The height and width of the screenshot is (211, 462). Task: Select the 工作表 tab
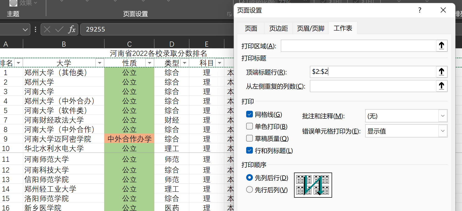tap(343, 28)
